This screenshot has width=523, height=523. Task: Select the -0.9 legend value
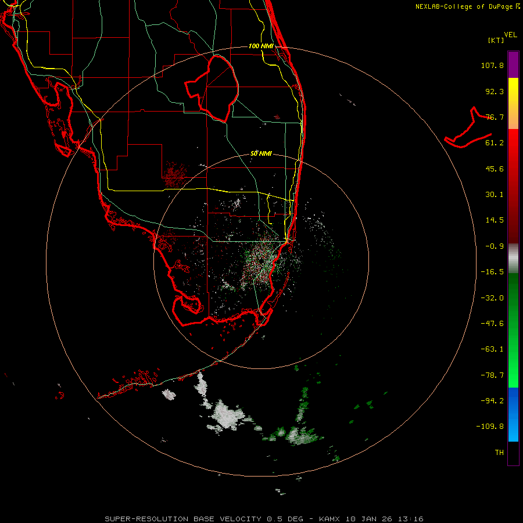click(x=495, y=246)
